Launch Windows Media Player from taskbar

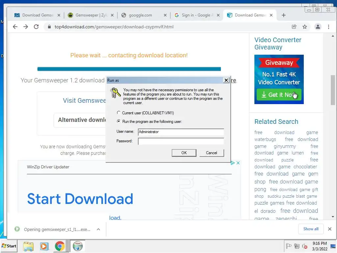44,246
